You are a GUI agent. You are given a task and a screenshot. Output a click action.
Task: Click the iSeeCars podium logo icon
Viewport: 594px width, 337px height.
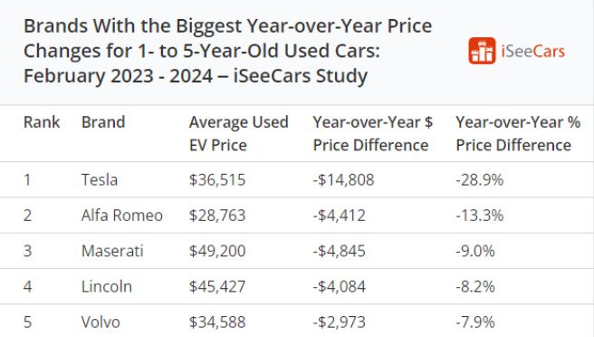point(482,51)
